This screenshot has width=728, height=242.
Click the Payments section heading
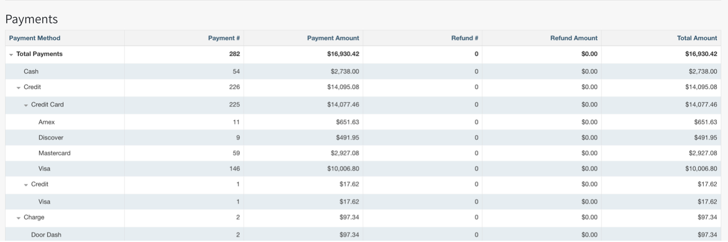pos(32,19)
